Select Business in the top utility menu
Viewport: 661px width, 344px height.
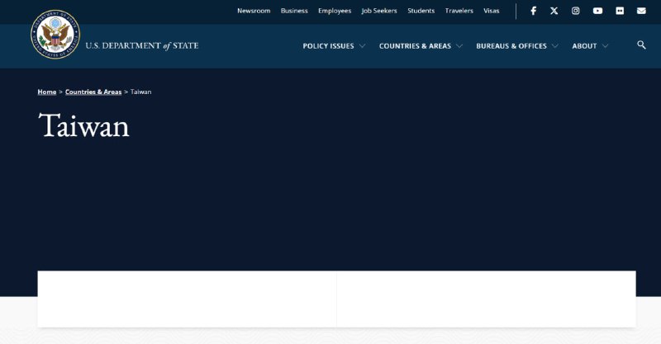(x=294, y=11)
